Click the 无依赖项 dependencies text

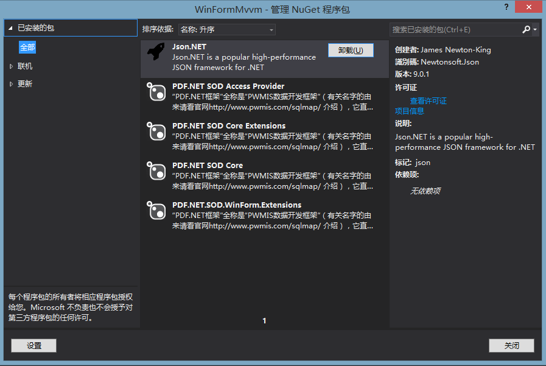coord(425,191)
